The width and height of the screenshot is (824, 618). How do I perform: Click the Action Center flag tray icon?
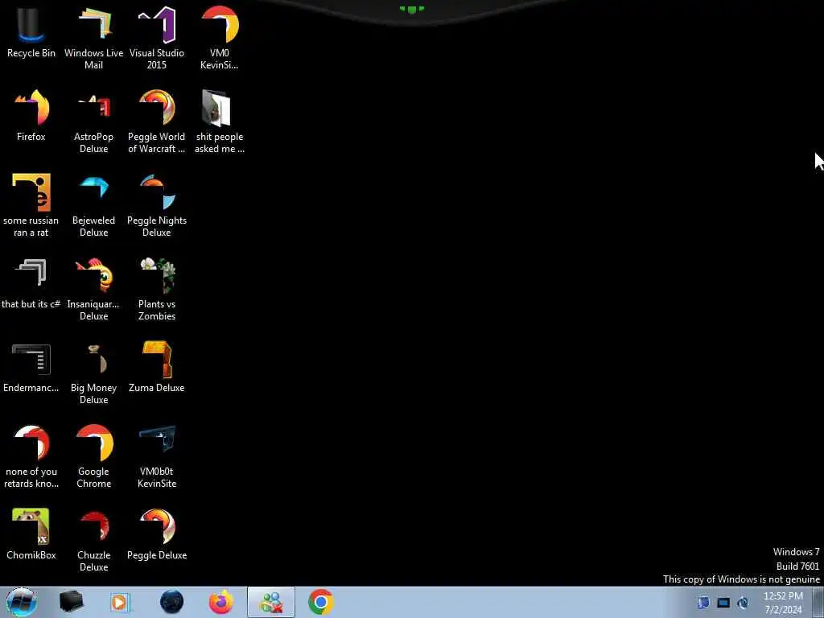click(703, 603)
